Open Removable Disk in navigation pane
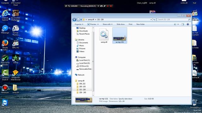202x113 pixels. (84, 69)
